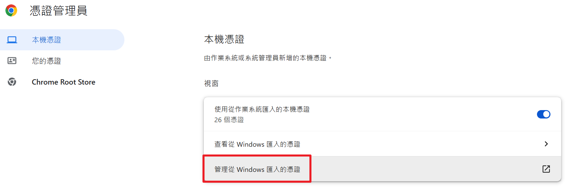The height and width of the screenshot is (190, 578).
Task: Click the laptop icon for 本機憑證
Action: click(x=12, y=40)
